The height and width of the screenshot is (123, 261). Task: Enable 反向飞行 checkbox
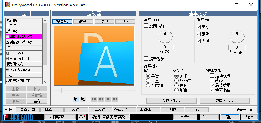tap(146, 26)
